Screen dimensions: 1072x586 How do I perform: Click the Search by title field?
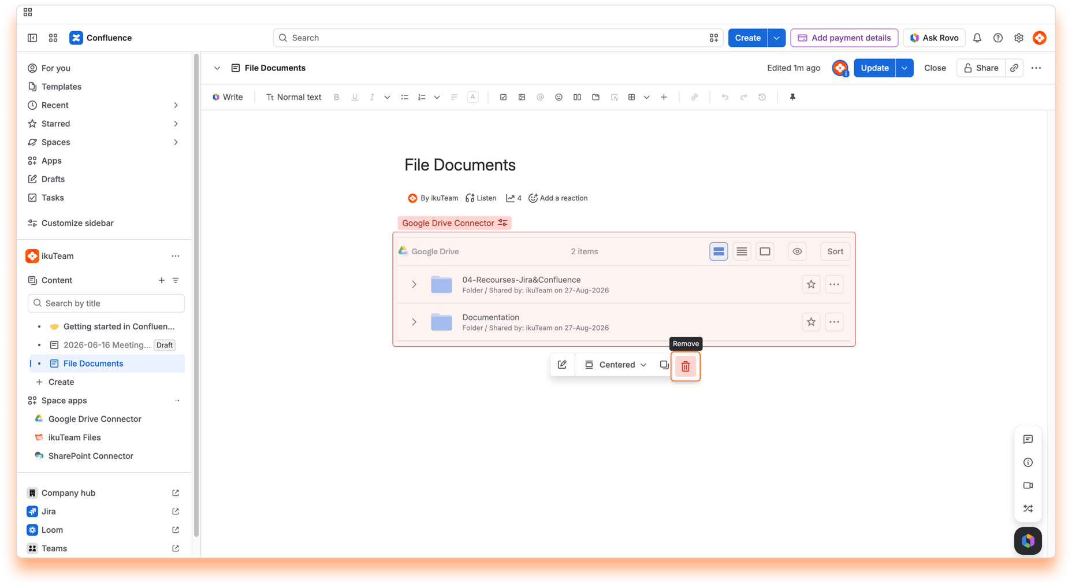[x=106, y=303]
